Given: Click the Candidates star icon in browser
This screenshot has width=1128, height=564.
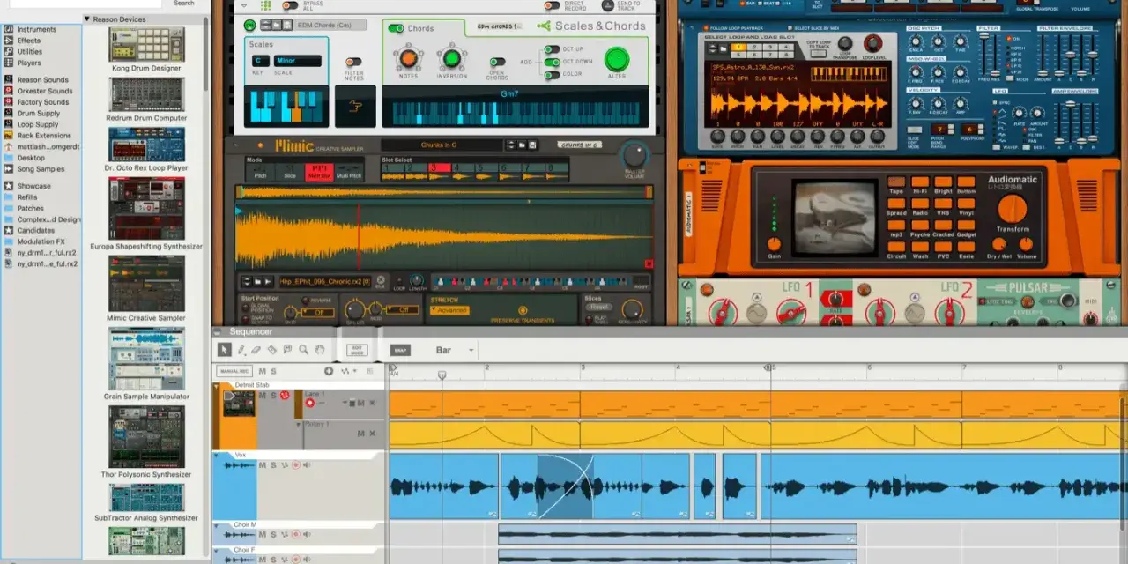Looking at the screenshot, I should coord(9,230).
